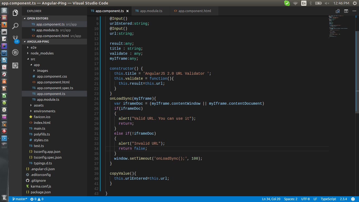Open HTML preview to the side
Image resolution: width=359 pixels, height=202 pixels.
[x=337, y=11]
